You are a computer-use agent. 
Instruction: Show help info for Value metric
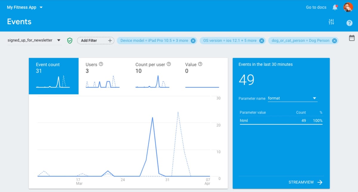[x=200, y=64]
